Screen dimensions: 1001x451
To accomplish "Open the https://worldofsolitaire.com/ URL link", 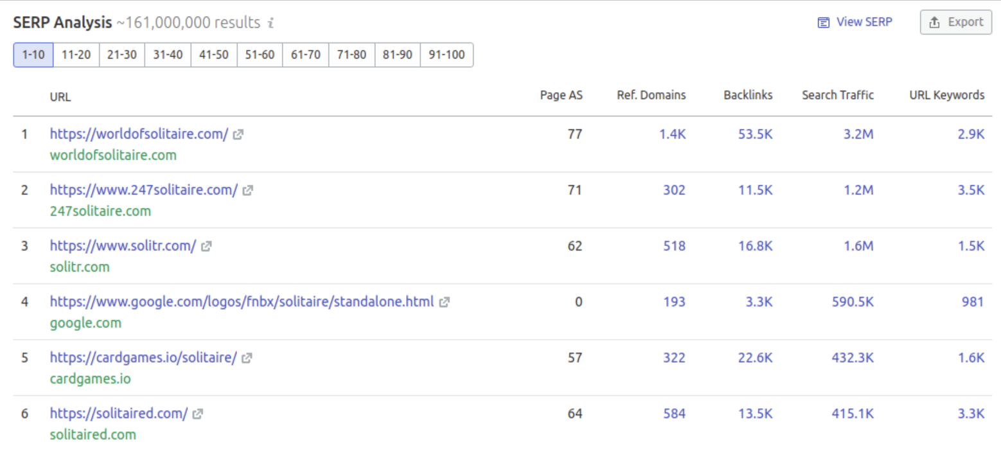I will [139, 134].
